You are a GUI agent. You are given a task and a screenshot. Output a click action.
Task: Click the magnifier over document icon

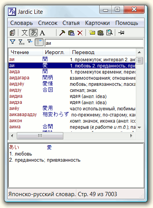(109, 33)
